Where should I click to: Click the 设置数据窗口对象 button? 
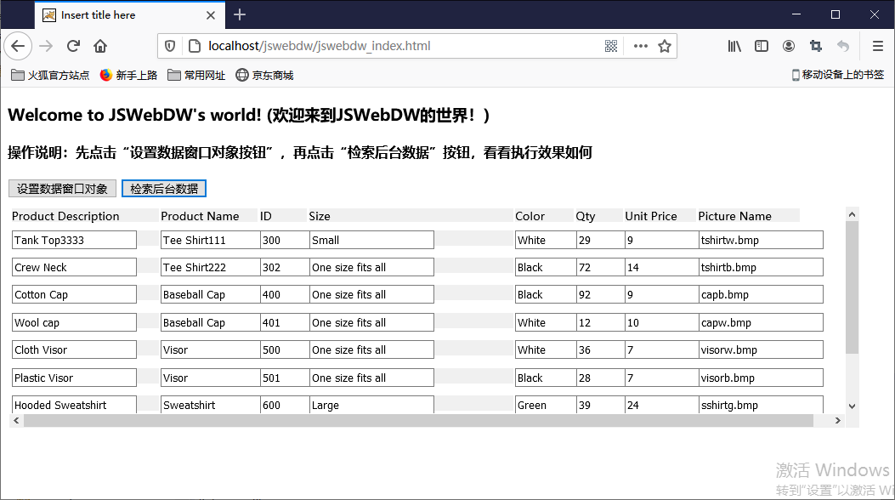click(62, 188)
